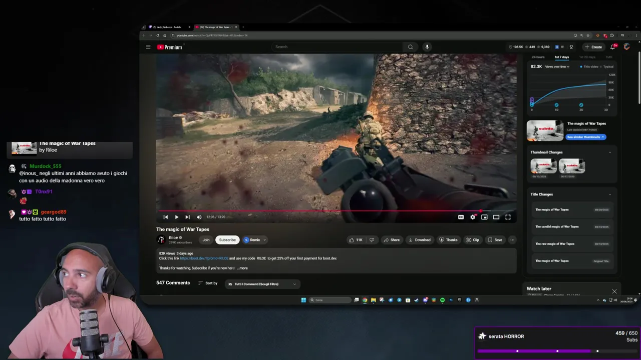Image resolution: width=641 pixels, height=360 pixels.
Task: Click The raw magic of War Tapes title
Action: pos(555,243)
